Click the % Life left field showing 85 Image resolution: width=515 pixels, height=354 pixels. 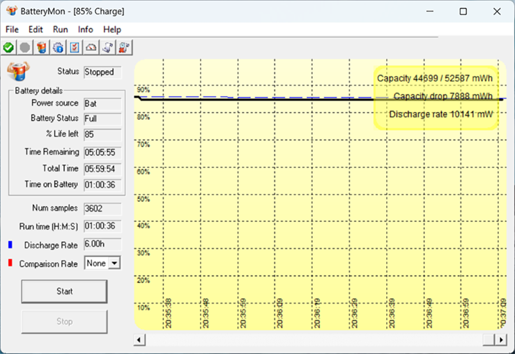pos(102,135)
